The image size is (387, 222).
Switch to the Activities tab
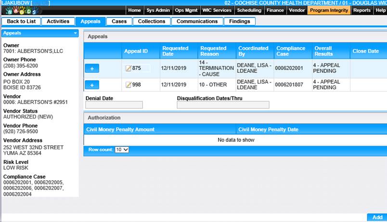click(x=58, y=22)
